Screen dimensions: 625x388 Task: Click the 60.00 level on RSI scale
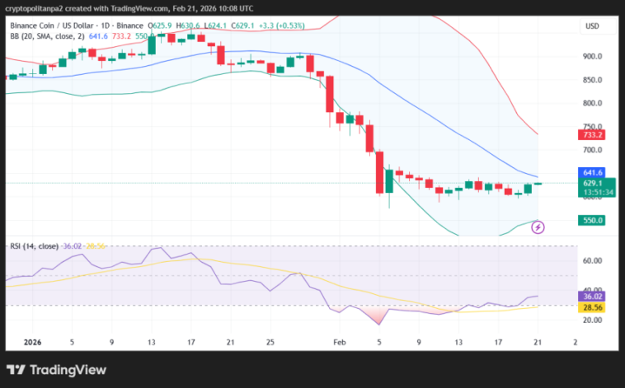click(x=593, y=260)
